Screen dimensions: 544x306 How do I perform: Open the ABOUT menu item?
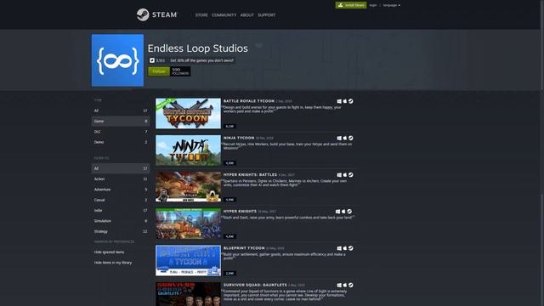point(247,15)
